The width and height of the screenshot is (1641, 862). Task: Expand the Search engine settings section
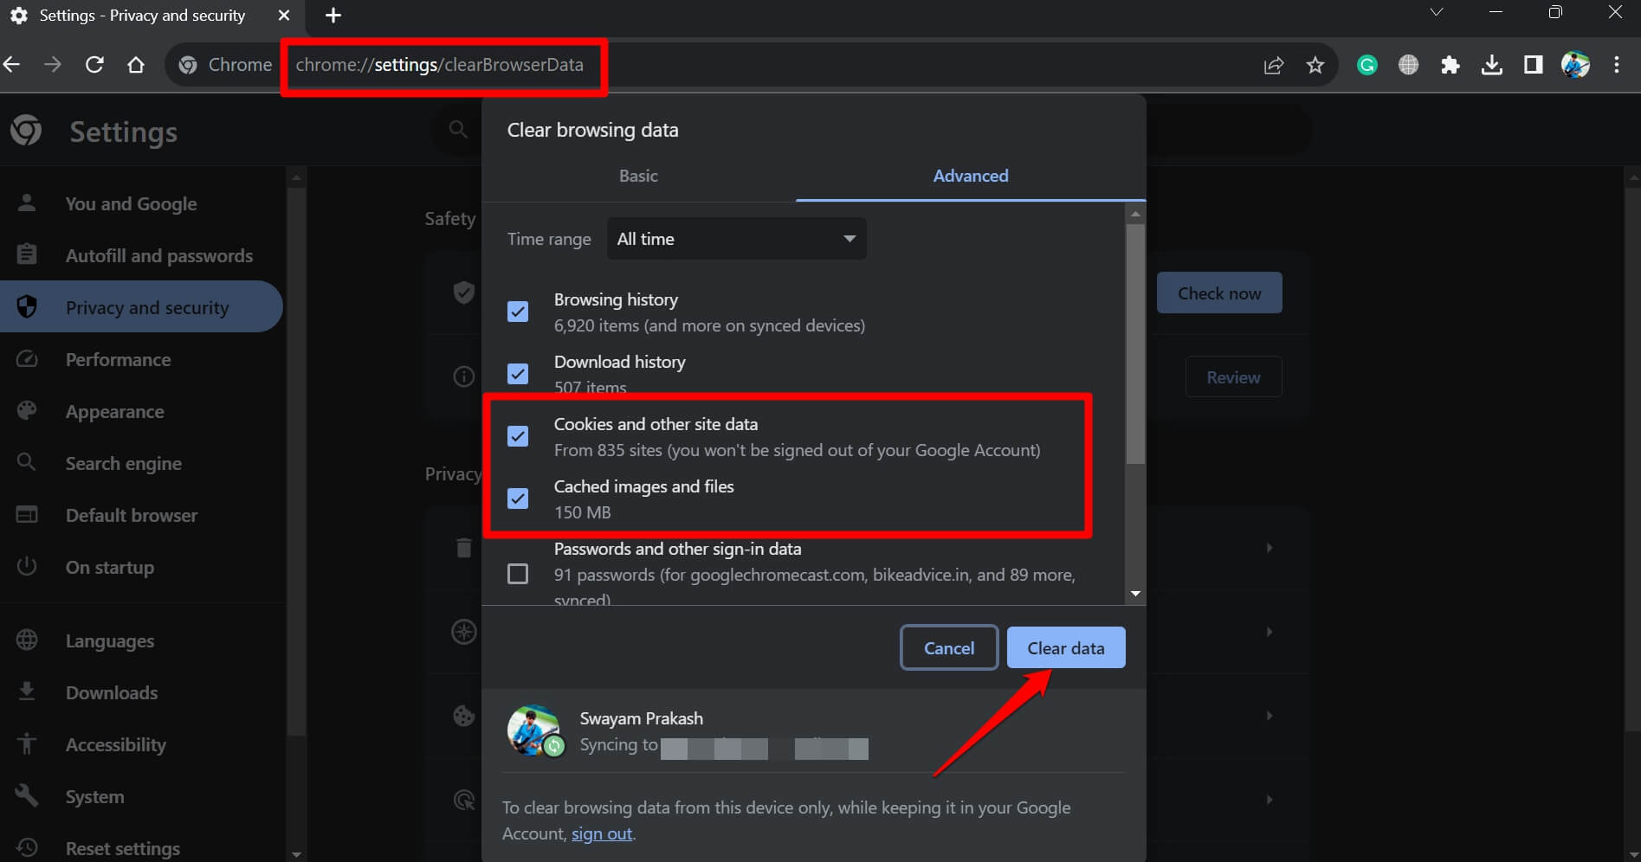tap(123, 463)
